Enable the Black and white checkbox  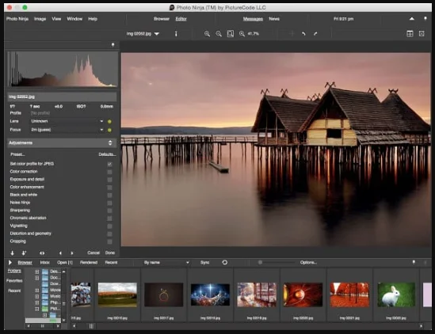[109, 195]
